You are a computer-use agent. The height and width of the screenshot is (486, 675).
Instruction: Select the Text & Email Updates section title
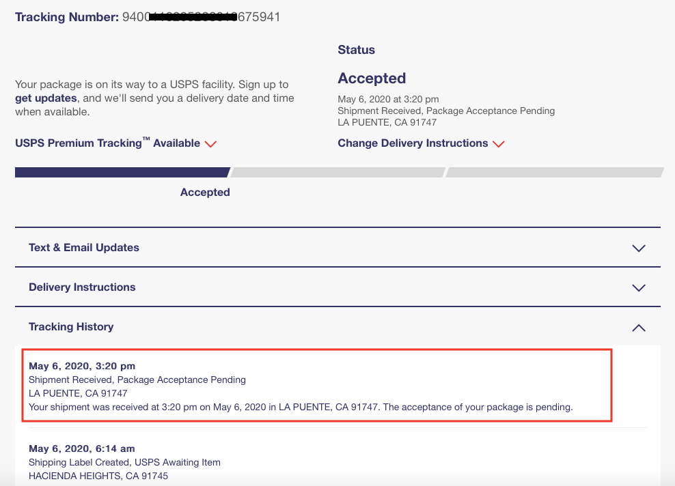[83, 248]
